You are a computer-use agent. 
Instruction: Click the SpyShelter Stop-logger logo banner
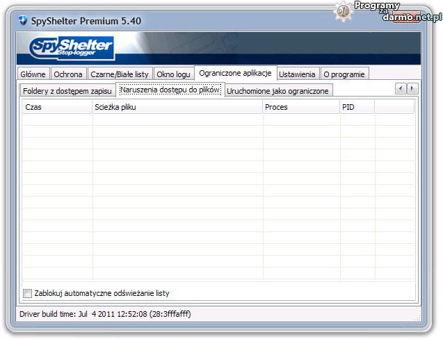[x=72, y=49]
